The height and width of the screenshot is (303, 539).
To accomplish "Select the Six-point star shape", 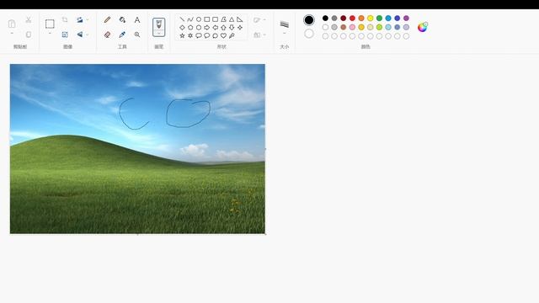I will tap(190, 35).
